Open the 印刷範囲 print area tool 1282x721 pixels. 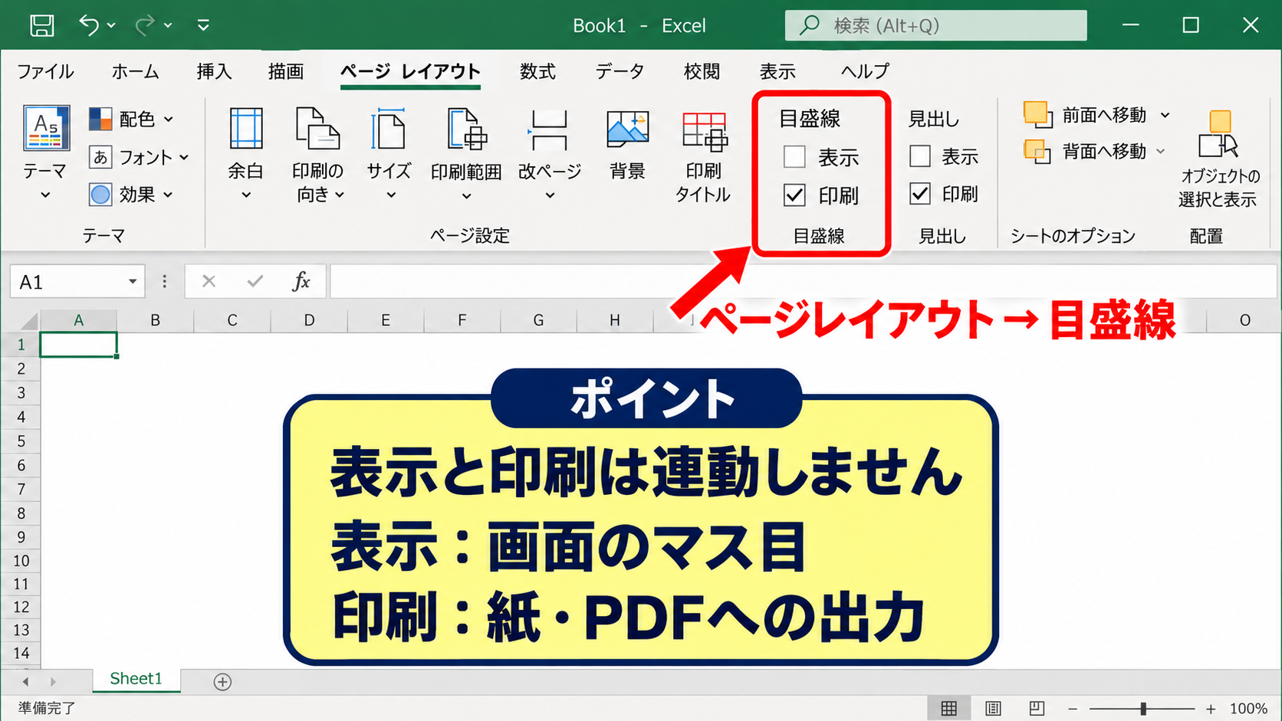pyautogui.click(x=466, y=153)
